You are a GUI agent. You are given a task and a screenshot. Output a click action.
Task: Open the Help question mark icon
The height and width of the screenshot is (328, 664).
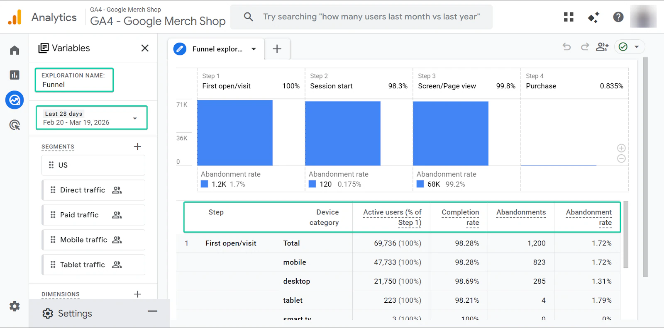point(618,17)
